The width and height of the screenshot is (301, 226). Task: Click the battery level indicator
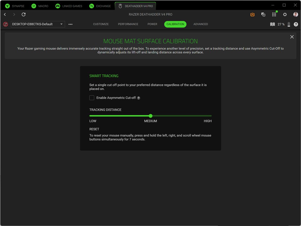pyautogui.click(x=289, y=24)
